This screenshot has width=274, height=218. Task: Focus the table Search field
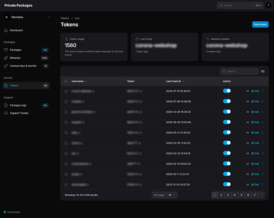239,71
